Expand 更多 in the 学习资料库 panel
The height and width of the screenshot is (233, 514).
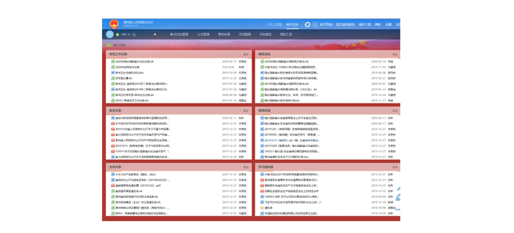[395, 167]
